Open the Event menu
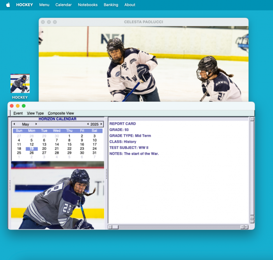The height and width of the screenshot is (260, 273). coord(18,113)
